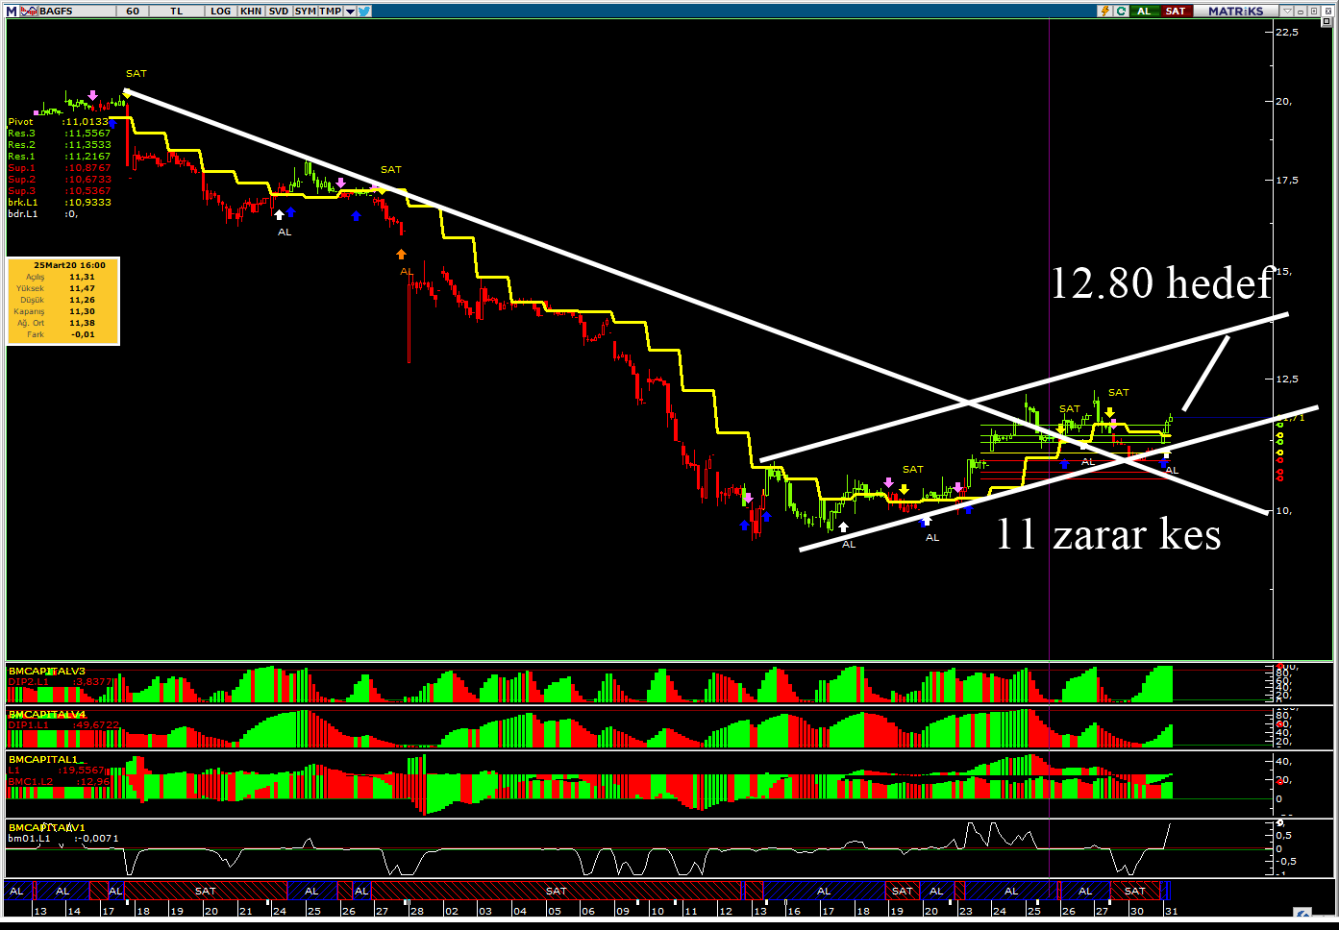Toggle the KHN option
This screenshot has height=930, width=1339.
coord(251,12)
